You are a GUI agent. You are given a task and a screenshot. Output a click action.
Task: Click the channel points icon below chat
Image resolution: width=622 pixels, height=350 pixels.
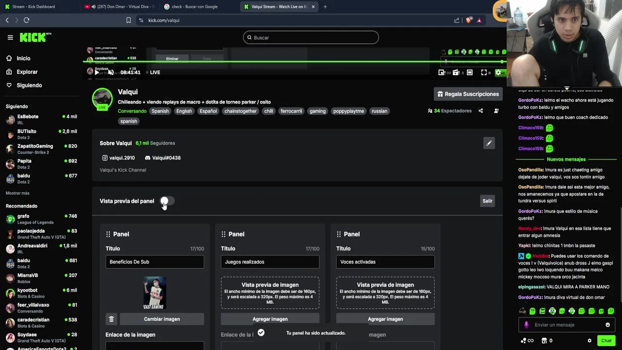coord(527,341)
